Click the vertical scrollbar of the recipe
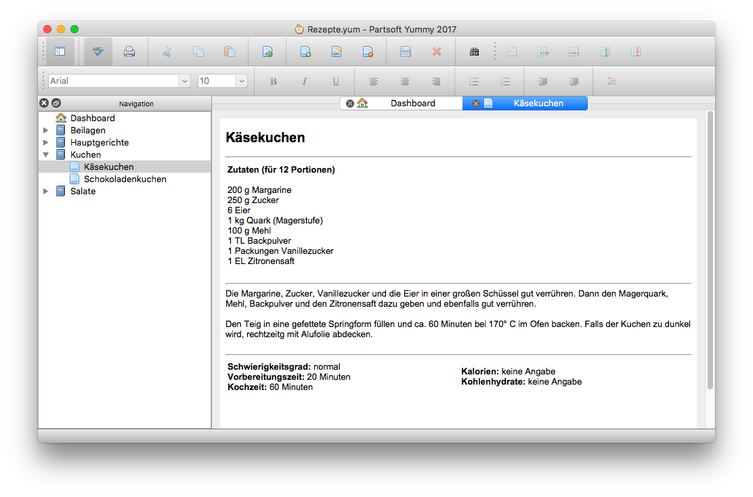The image size is (753, 497). 710,251
